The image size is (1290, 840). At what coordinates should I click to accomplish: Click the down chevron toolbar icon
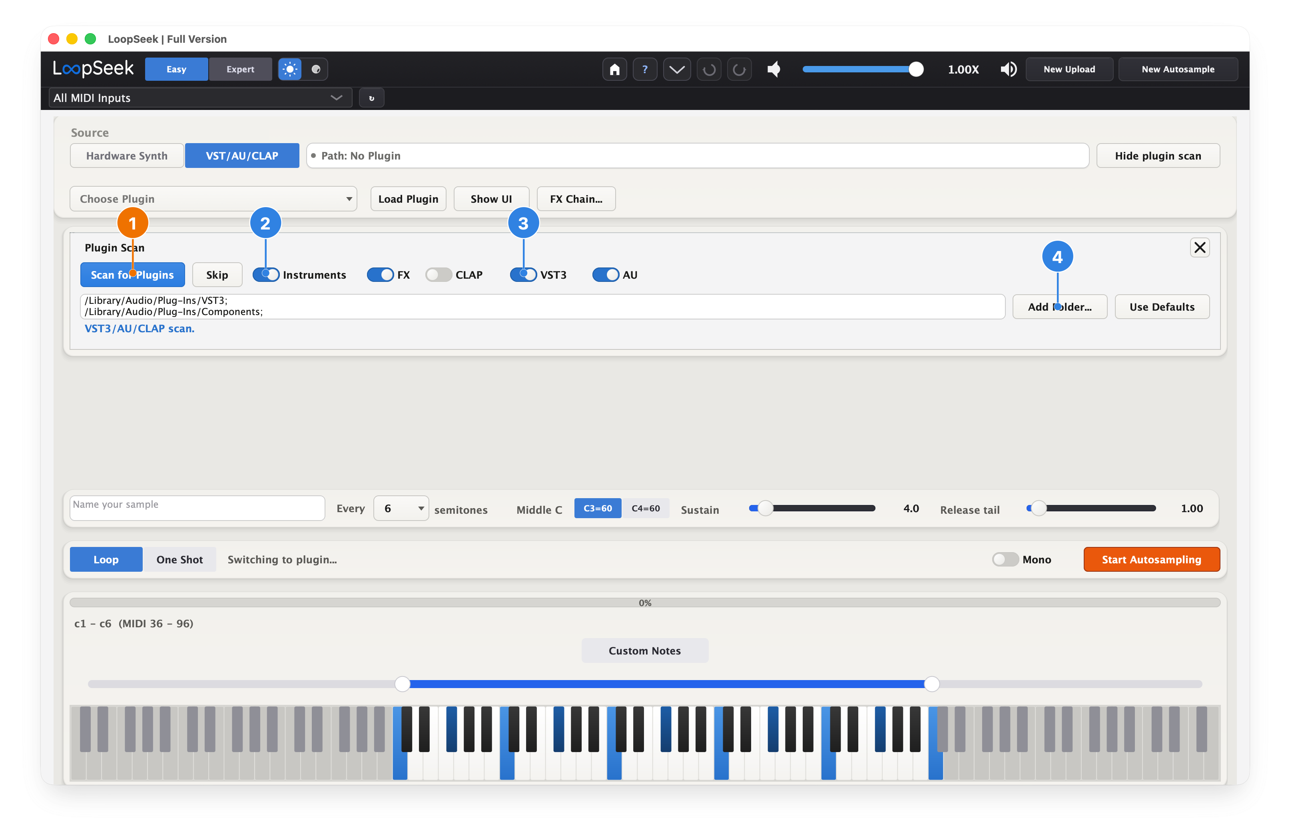(x=677, y=70)
